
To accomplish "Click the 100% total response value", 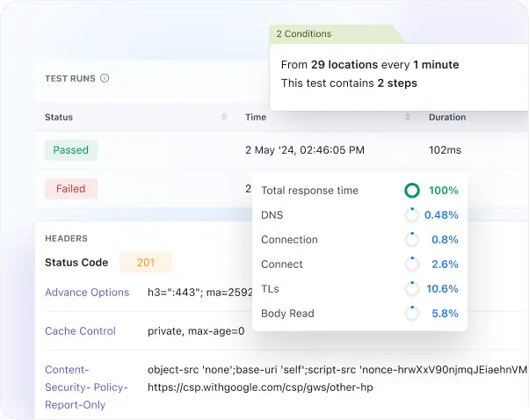I will pyautogui.click(x=443, y=191).
